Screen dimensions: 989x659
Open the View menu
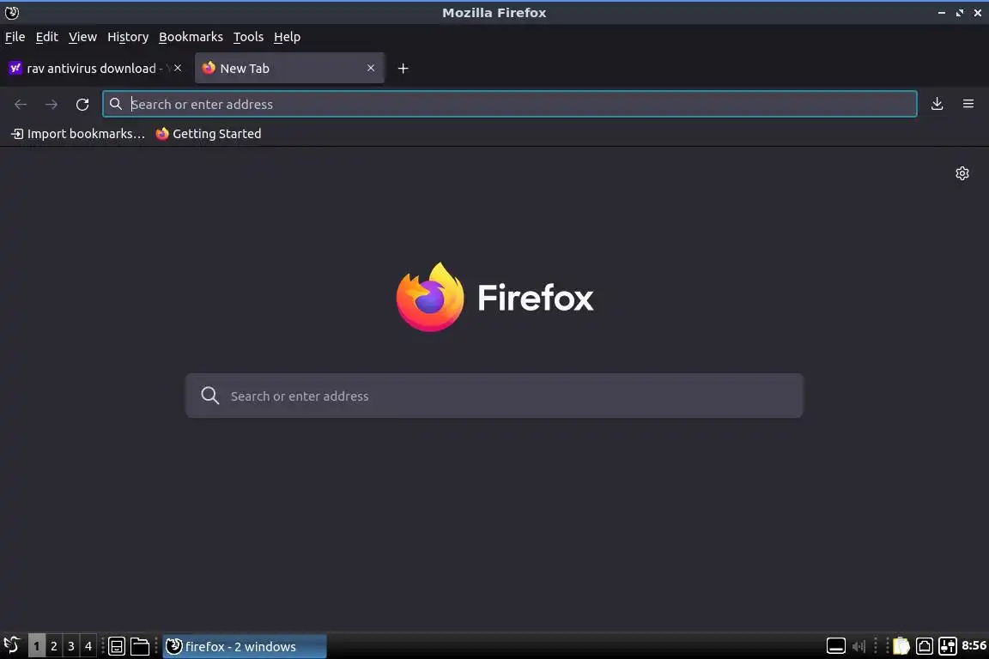pos(82,37)
